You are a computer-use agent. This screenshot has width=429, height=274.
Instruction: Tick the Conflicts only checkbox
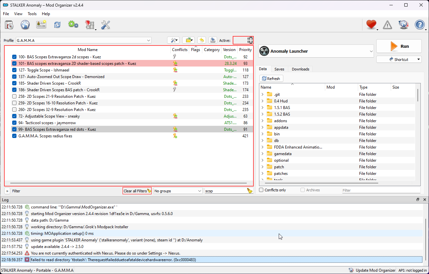pos(261,190)
